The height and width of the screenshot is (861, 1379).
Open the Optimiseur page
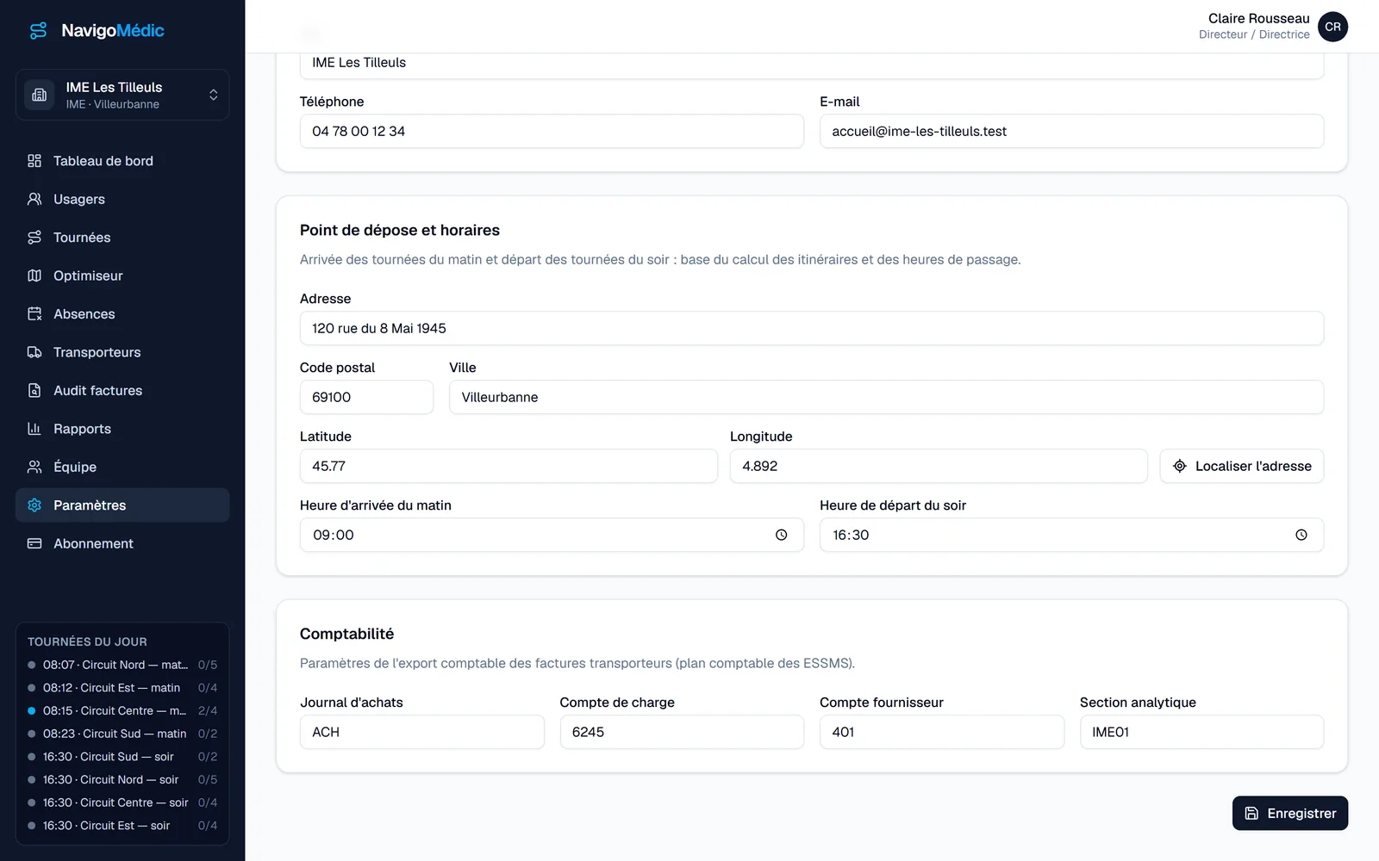(x=122, y=276)
